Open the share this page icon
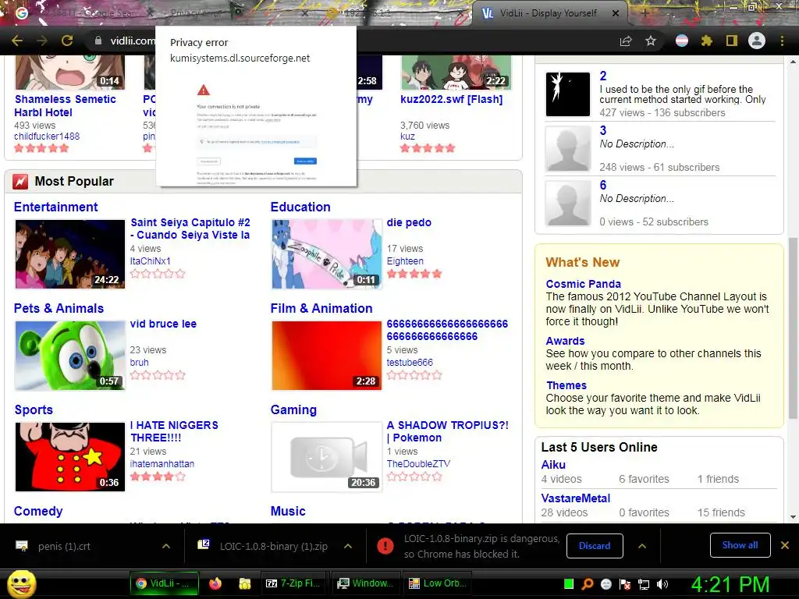 (x=626, y=41)
